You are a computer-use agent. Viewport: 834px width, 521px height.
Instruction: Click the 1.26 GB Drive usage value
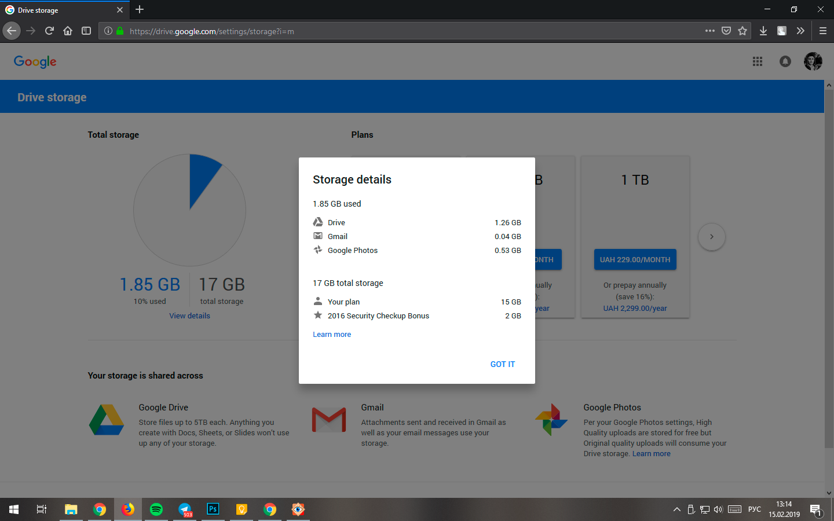[x=508, y=222]
